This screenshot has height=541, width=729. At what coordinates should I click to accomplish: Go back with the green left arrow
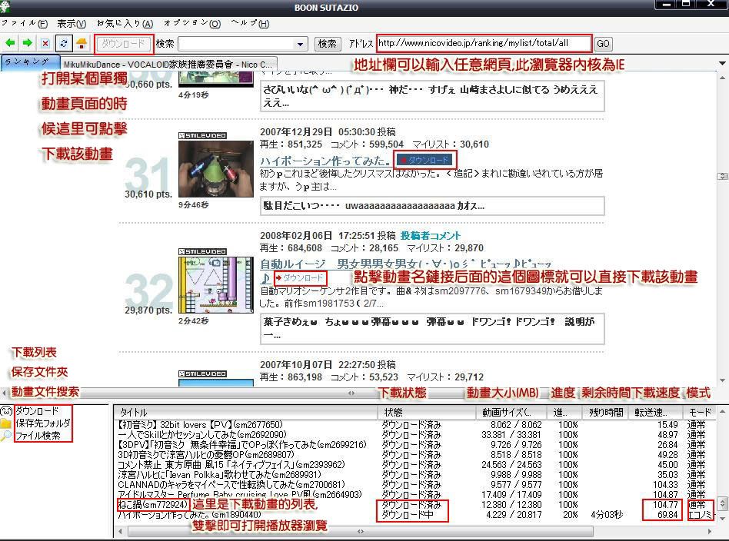[x=10, y=43]
